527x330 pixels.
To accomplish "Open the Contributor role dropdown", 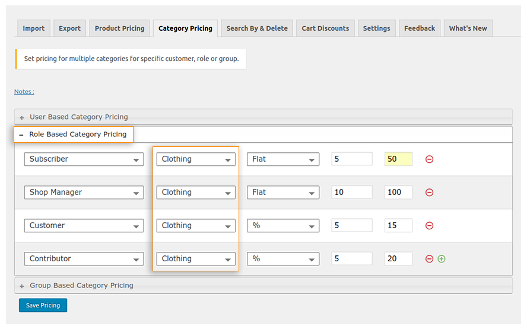I will tap(84, 259).
